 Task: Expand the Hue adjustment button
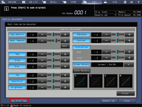tap(17, 75)
